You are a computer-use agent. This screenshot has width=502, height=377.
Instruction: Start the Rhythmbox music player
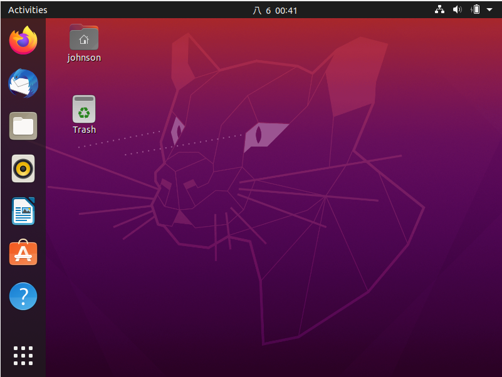click(23, 168)
